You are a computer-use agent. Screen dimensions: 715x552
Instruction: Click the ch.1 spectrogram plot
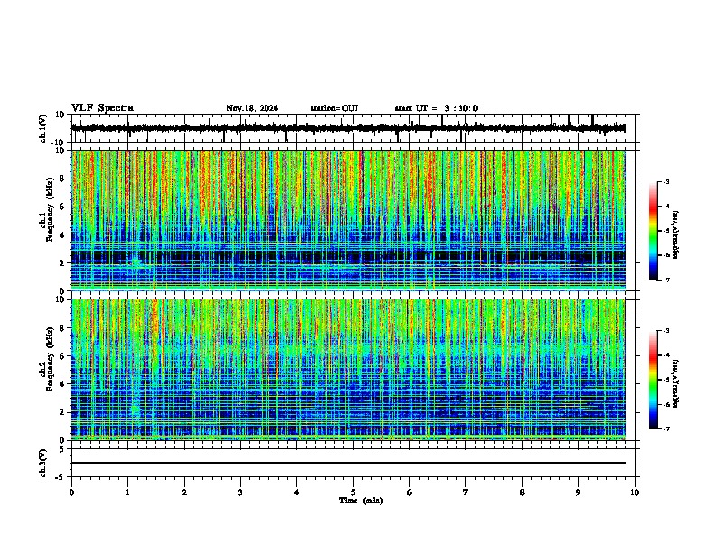(348, 220)
